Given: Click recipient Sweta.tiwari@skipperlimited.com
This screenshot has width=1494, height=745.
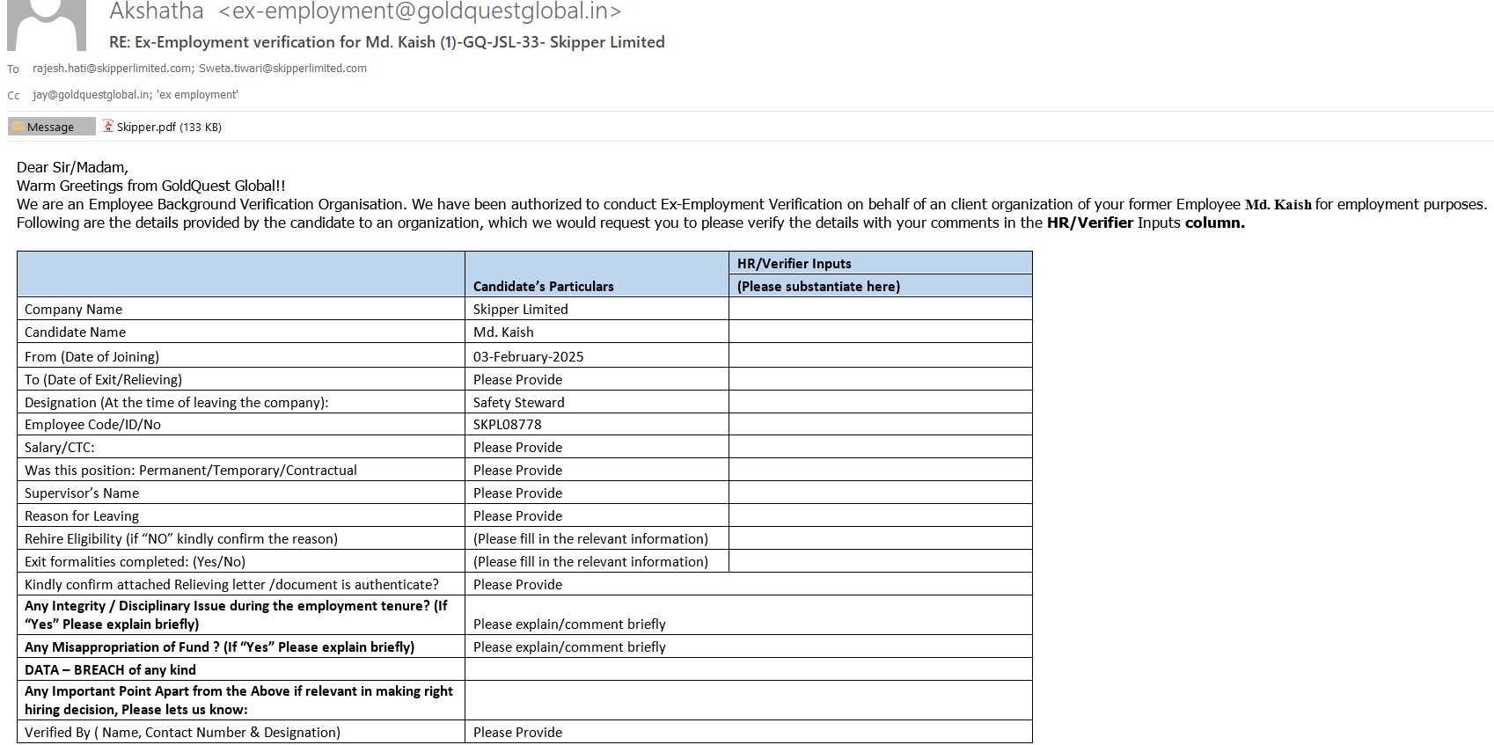Looking at the screenshot, I should coord(282,69).
